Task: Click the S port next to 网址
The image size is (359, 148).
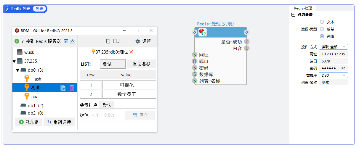Action: 195,55
